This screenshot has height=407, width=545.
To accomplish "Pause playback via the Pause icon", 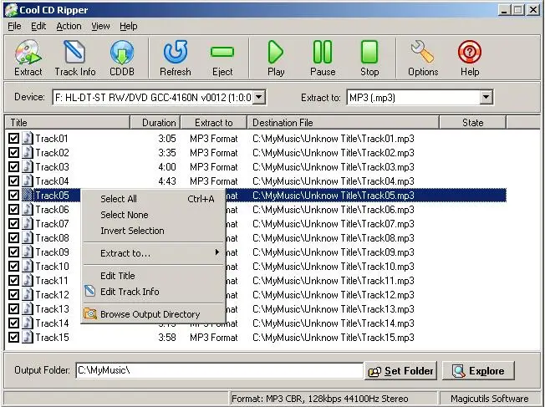I will (323, 58).
